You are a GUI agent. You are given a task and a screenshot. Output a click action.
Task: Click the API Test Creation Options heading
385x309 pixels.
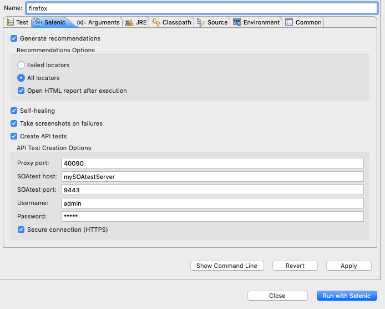click(x=54, y=148)
